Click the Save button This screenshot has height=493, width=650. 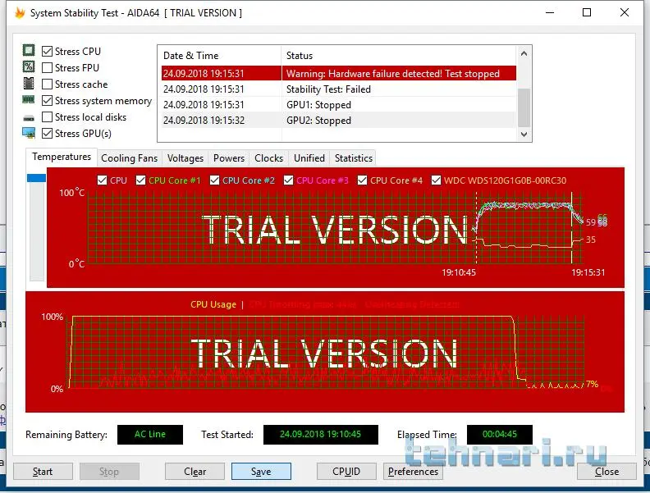261,472
